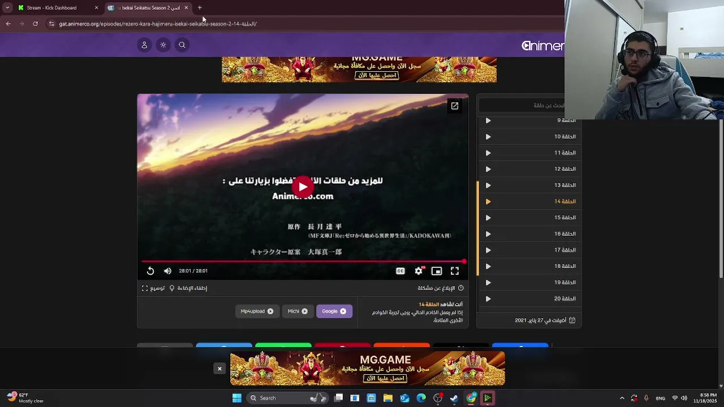Click the top MG.GAME banner ad
This screenshot has width=724, height=407.
[359, 70]
